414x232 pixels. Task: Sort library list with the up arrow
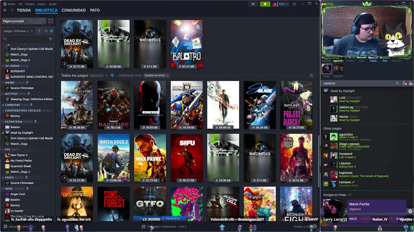click(x=39, y=31)
